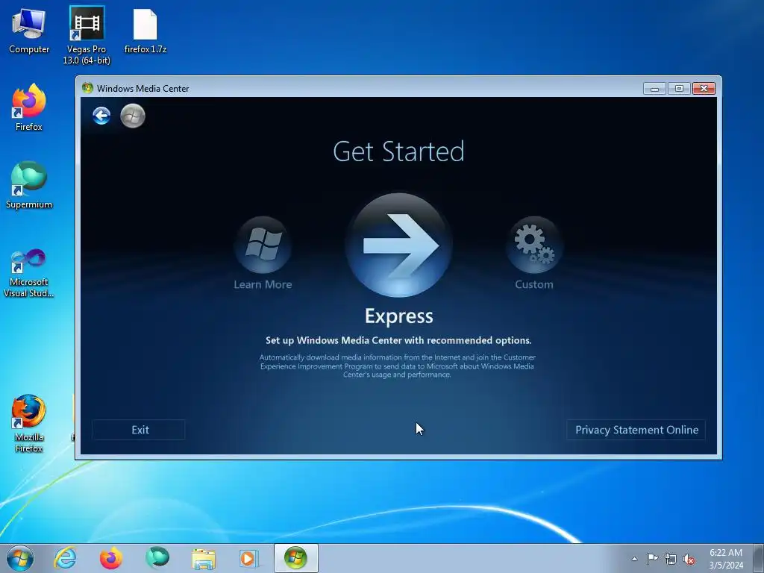Click the Express label text
Screen dimensions: 764x573
point(398,316)
